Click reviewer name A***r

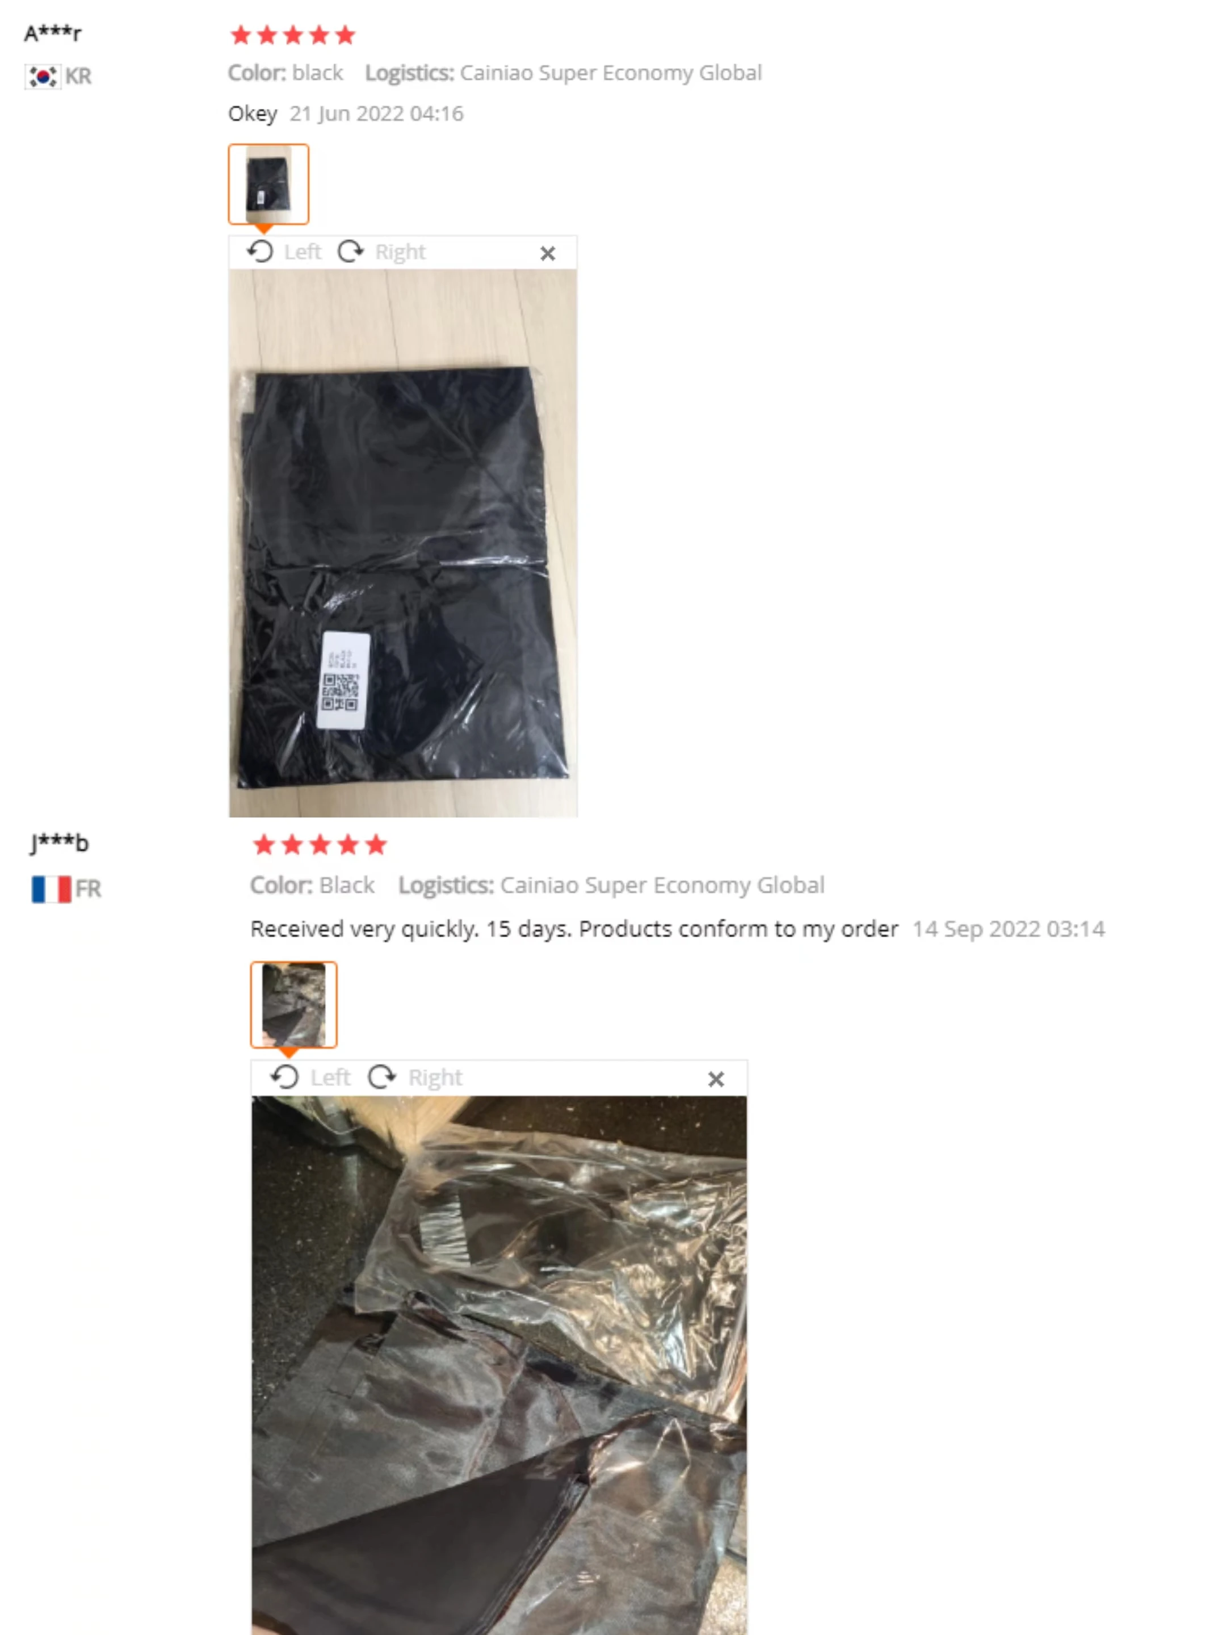coord(52,33)
